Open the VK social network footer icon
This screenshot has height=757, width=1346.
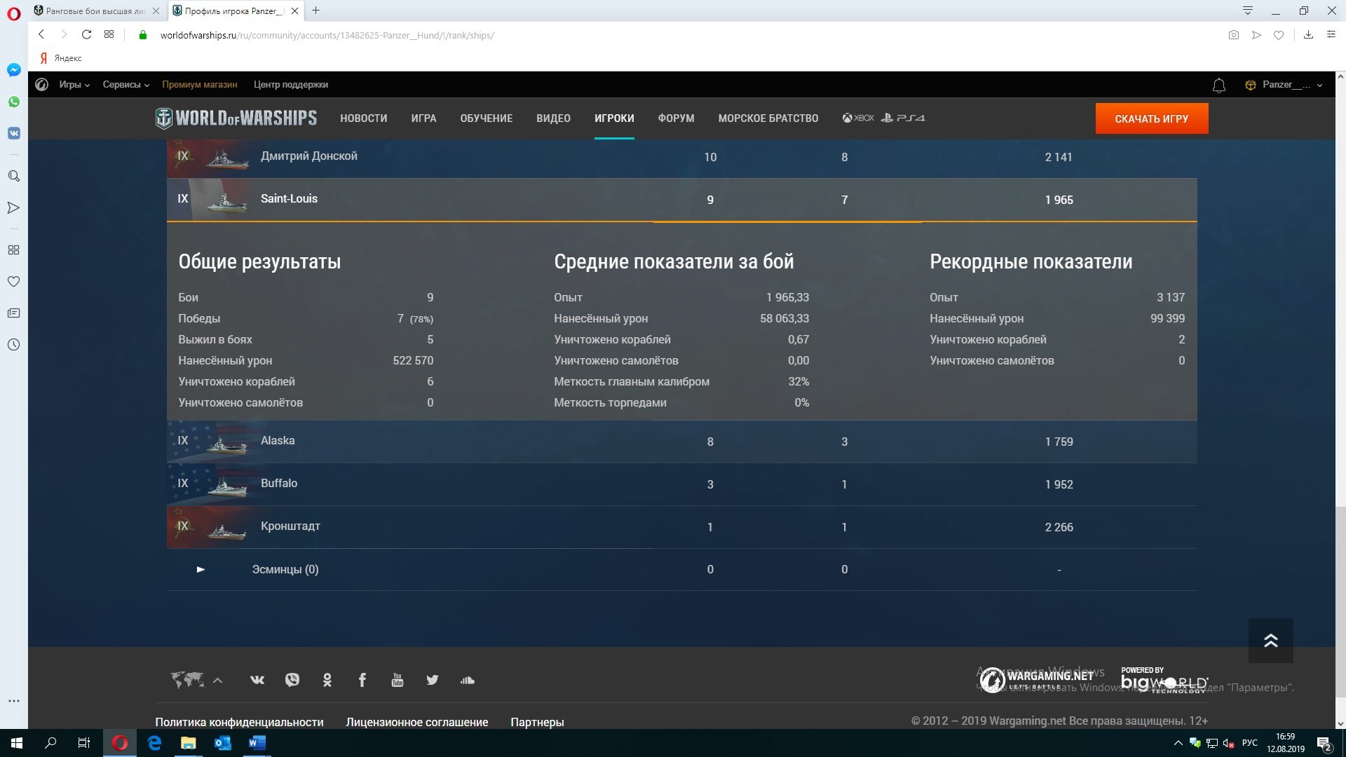[x=257, y=680]
